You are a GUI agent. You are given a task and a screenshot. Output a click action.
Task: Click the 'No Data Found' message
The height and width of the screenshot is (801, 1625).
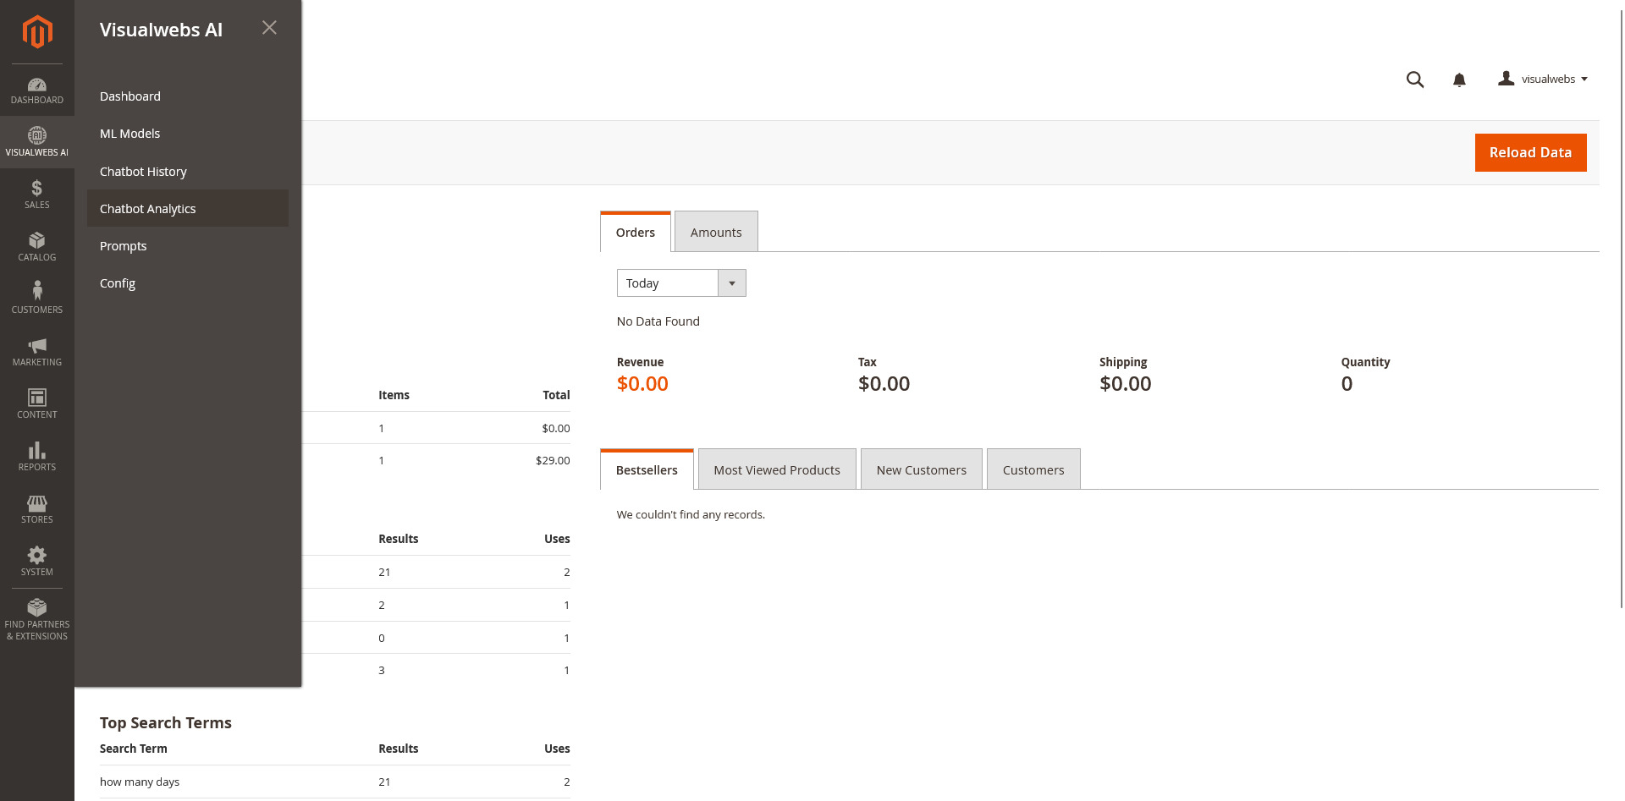click(x=658, y=321)
